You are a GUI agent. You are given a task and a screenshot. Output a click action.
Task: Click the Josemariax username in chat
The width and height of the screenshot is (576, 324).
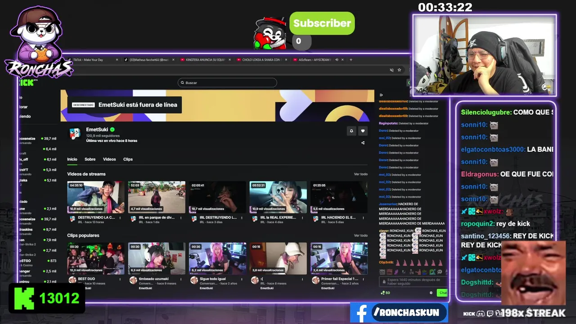(x=387, y=204)
